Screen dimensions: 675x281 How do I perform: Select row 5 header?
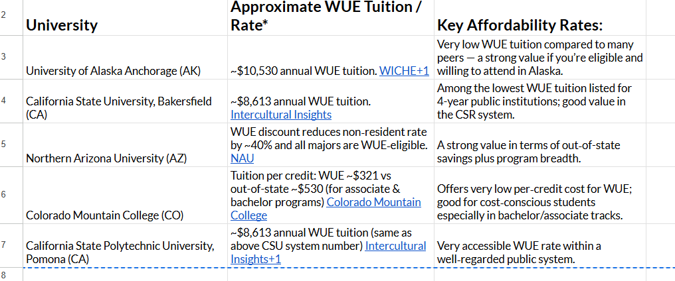click(x=5, y=144)
